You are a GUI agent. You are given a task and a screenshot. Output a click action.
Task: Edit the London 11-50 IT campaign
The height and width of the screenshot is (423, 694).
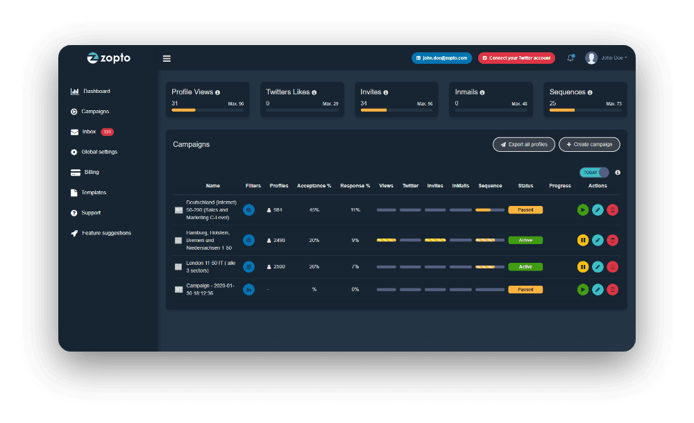(x=598, y=267)
